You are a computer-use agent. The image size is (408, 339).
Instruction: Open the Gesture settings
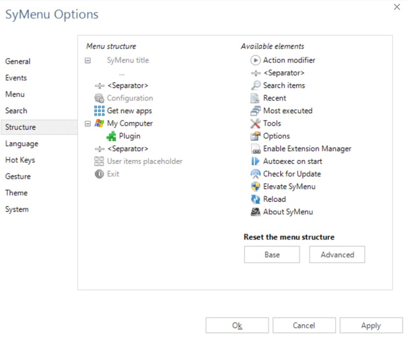[x=18, y=176]
